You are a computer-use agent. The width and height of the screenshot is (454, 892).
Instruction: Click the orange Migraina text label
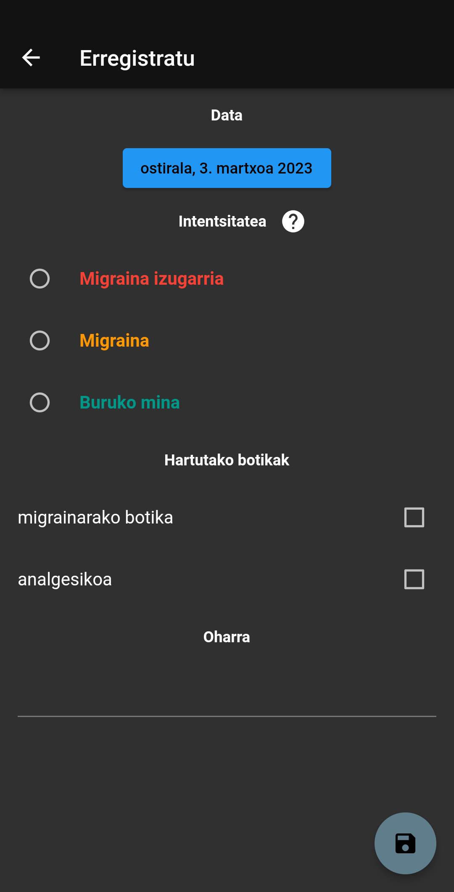coord(114,341)
